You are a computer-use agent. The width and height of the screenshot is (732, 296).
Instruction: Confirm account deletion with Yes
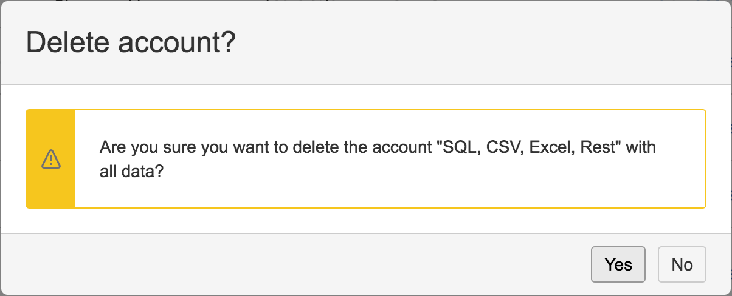click(x=618, y=264)
